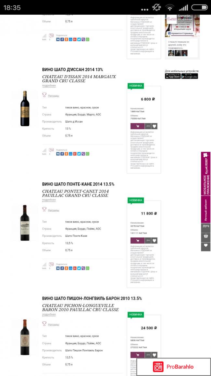The height and width of the screenshot is (376, 211).
Task: Open the 'Личный кабинет' side tab
Action: [205, 209]
